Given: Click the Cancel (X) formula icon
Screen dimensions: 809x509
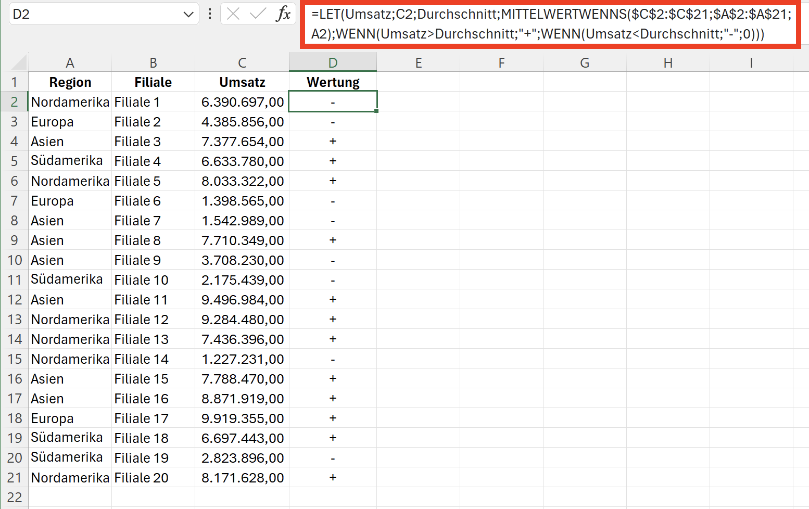Looking at the screenshot, I should [234, 14].
